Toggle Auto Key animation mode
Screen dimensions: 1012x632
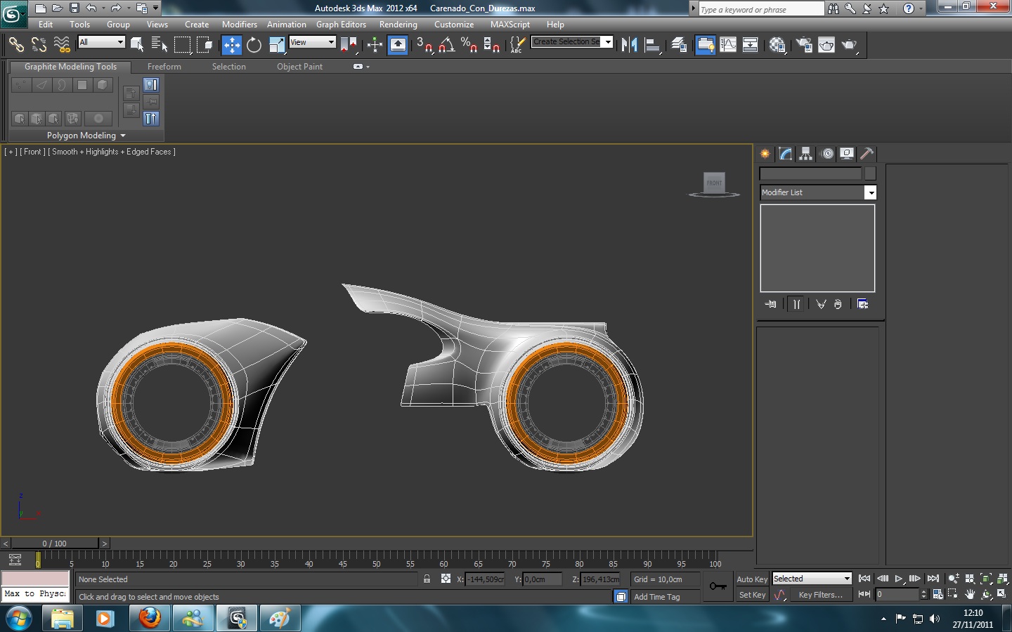tap(751, 579)
